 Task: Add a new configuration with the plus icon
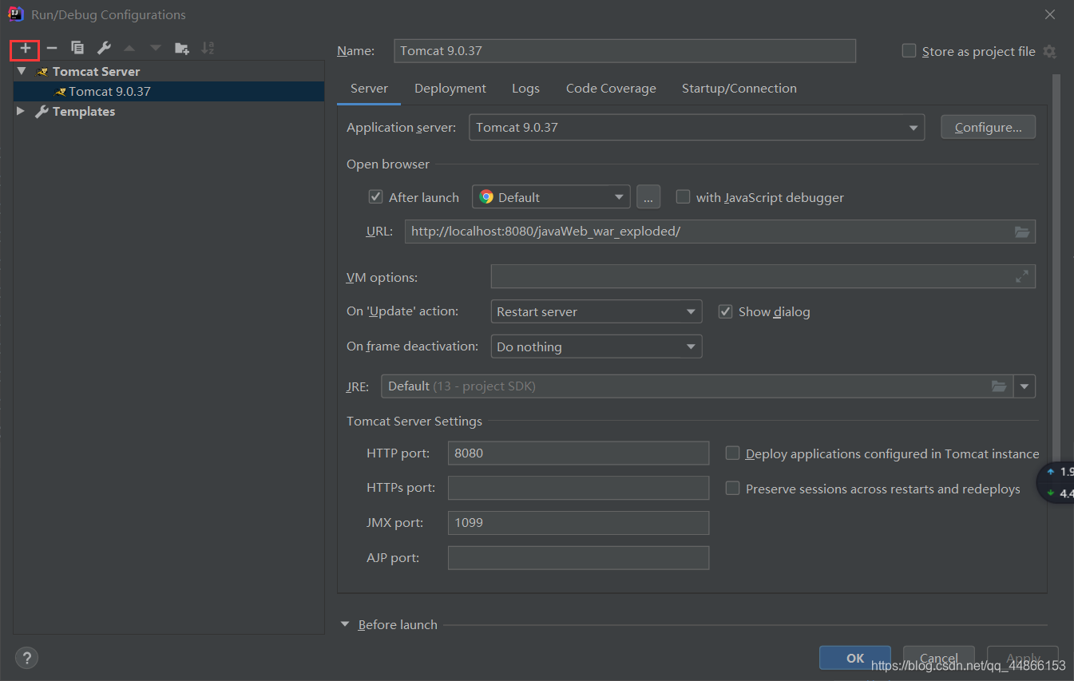coord(26,49)
